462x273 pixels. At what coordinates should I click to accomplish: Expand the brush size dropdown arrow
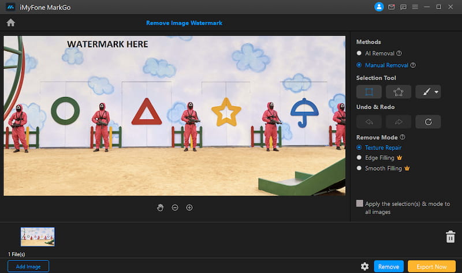click(437, 92)
